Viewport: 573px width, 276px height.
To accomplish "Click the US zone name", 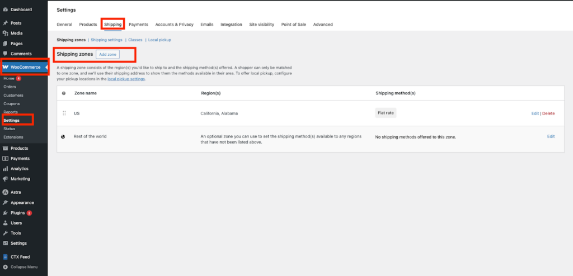I will [77, 113].
